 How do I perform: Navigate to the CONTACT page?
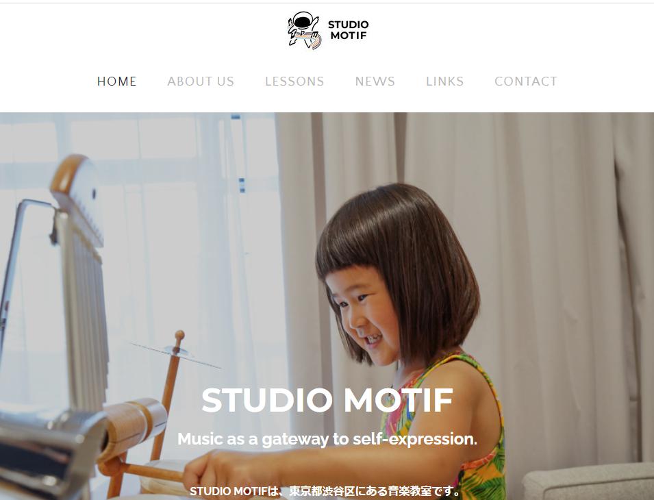click(x=526, y=82)
